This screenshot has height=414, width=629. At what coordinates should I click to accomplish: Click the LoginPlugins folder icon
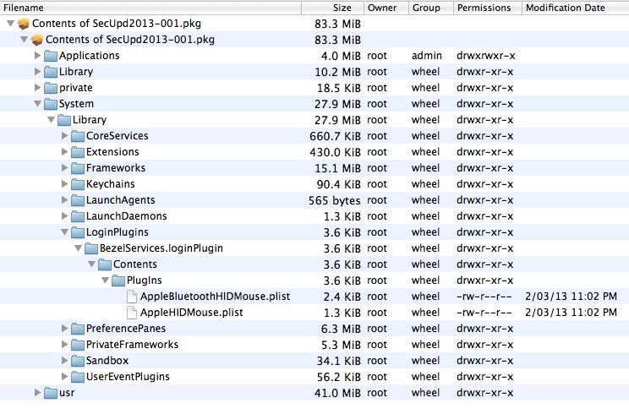click(x=78, y=232)
